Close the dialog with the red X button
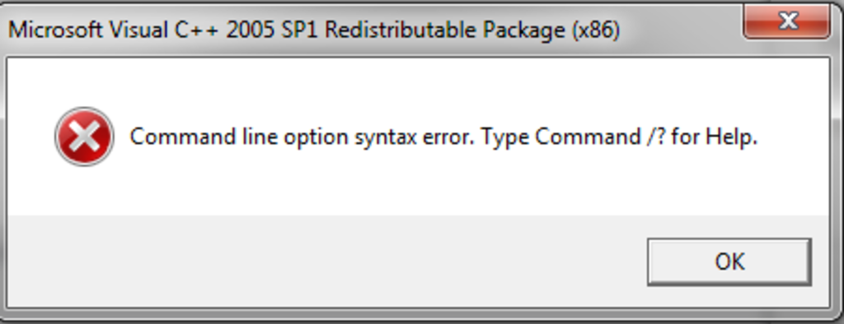Viewport: 844px width, 324px height. coord(786,21)
